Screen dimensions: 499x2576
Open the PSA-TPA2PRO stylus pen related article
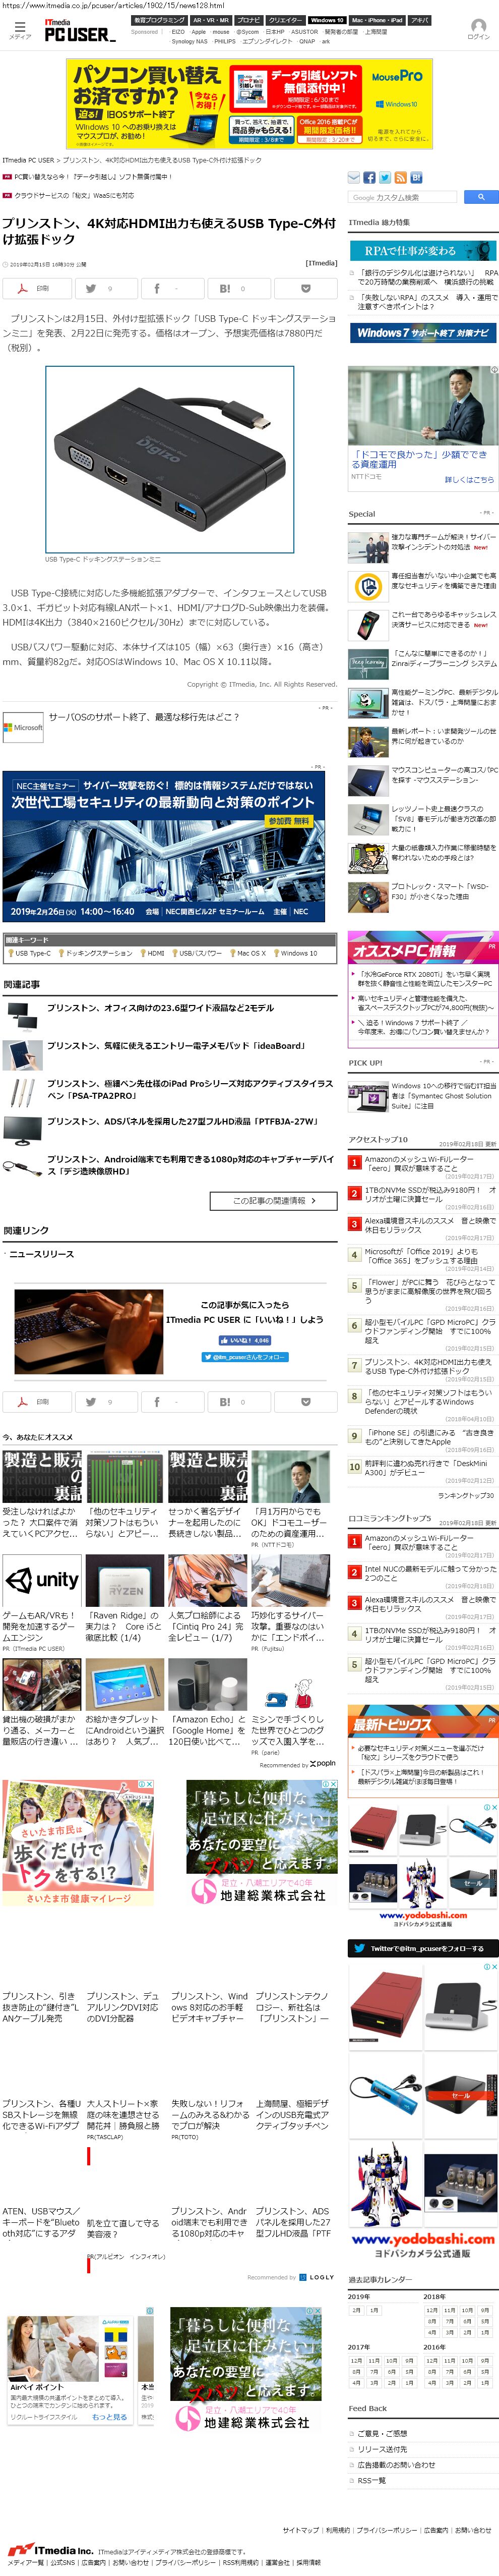tap(190, 1089)
